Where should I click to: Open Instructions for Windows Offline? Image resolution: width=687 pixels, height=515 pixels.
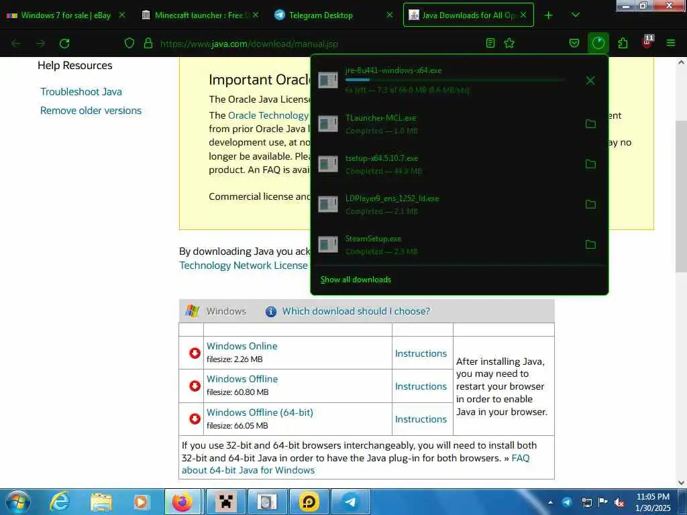point(421,386)
